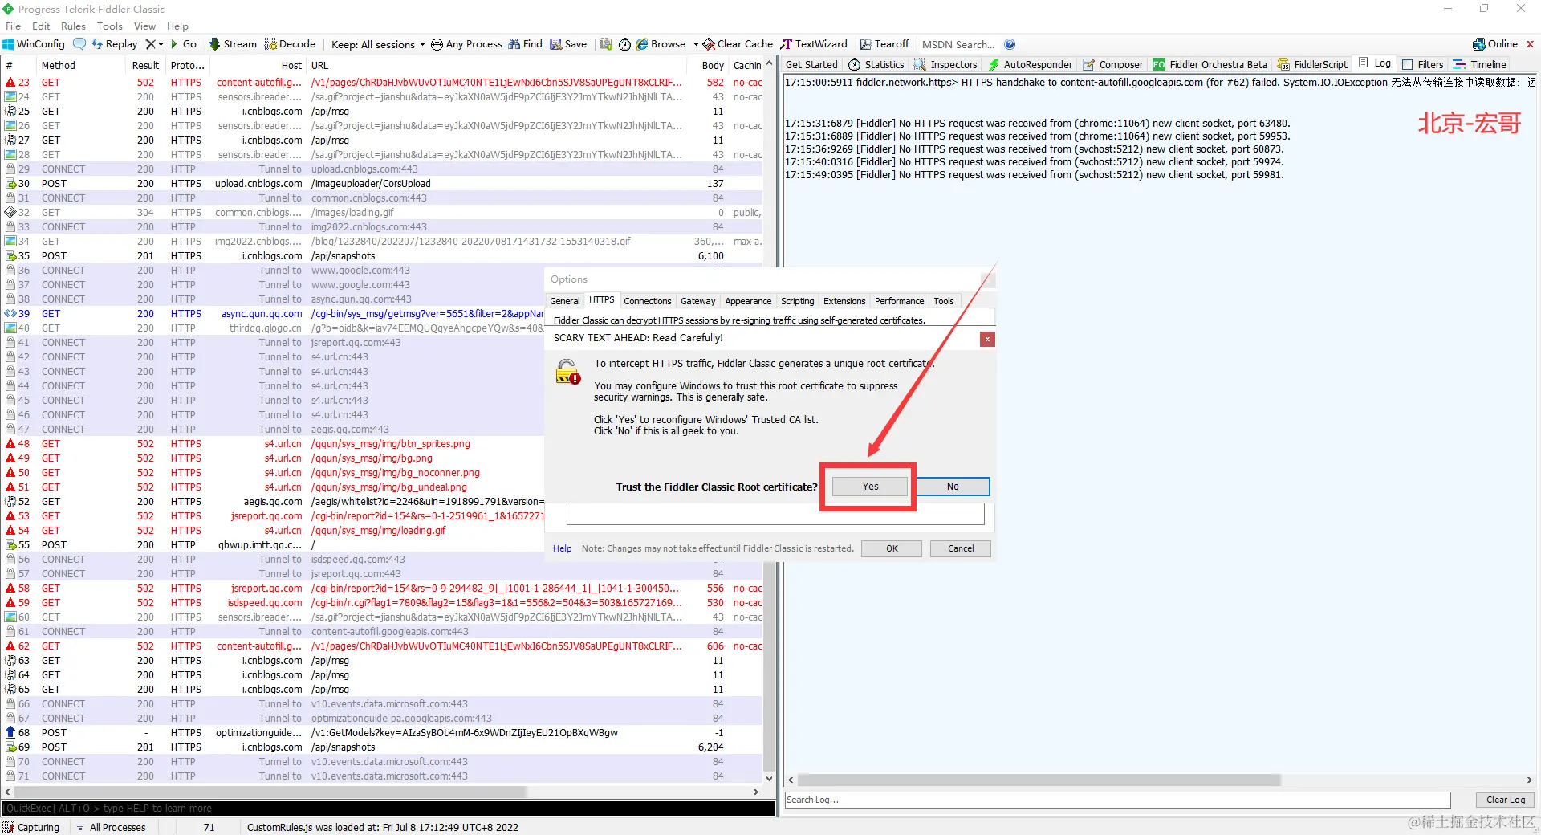Click the Go resume button
The width and height of the screenshot is (1541, 835).
tap(184, 44)
